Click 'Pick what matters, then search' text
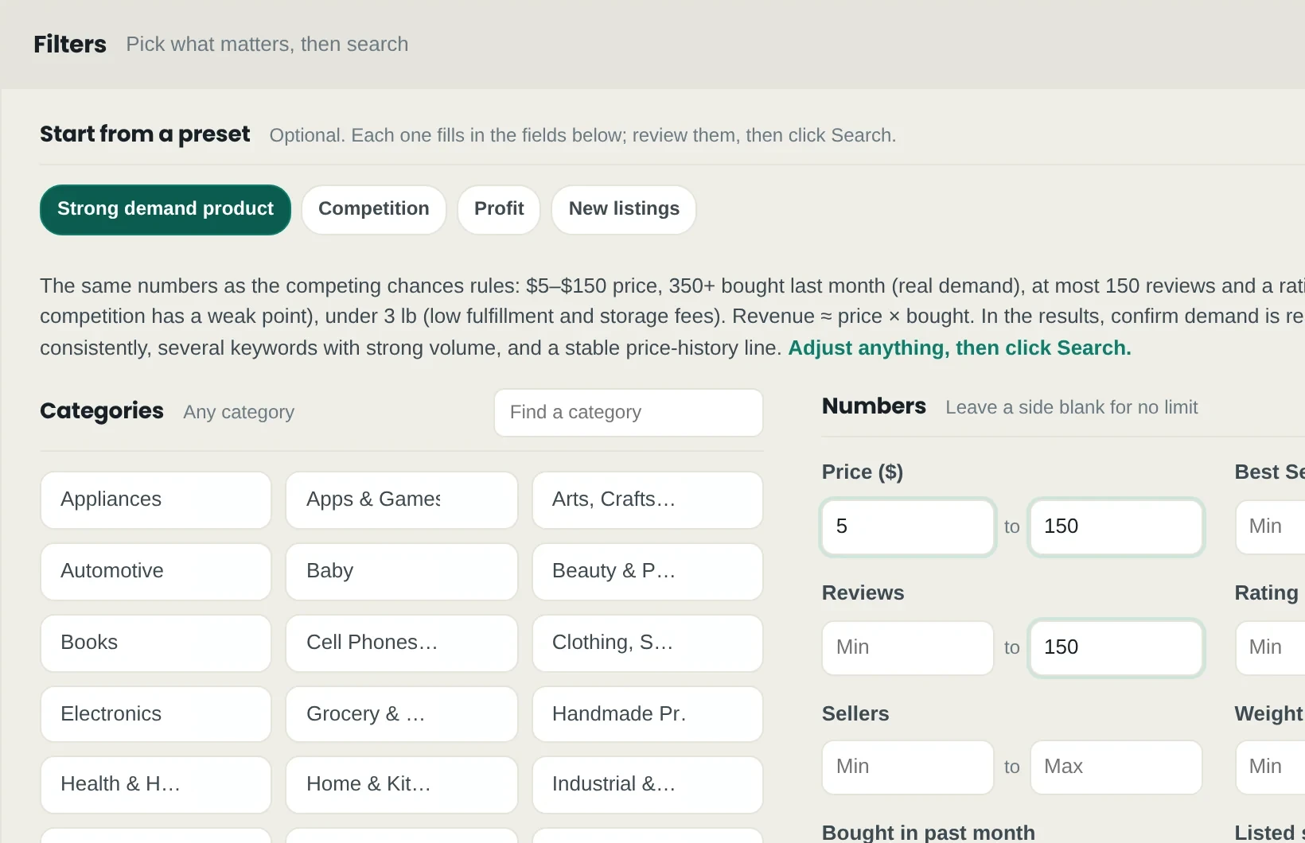The image size is (1305, 843). (x=267, y=44)
